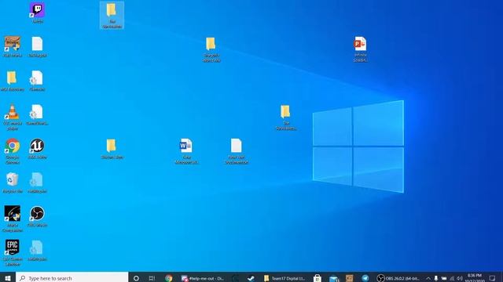Select the settings file above the VLC-row file
The height and width of the screenshot is (282, 503).
[x=37, y=81]
